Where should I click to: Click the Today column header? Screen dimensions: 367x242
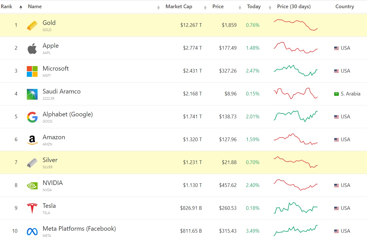pos(254,6)
